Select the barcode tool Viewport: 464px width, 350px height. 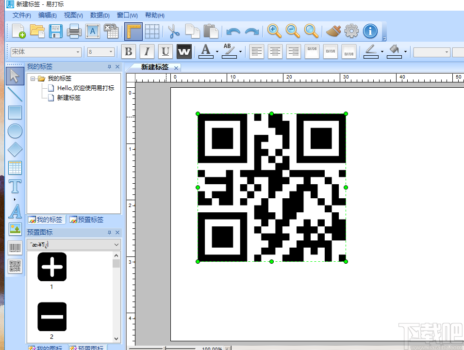click(15, 248)
